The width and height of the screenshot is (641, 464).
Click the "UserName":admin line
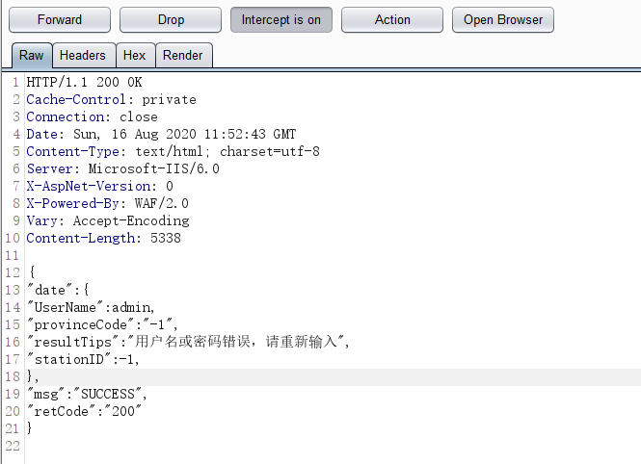tap(91, 308)
